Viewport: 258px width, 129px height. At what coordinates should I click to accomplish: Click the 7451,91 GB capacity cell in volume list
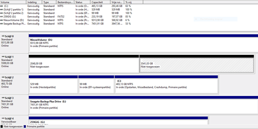coord(98,24)
